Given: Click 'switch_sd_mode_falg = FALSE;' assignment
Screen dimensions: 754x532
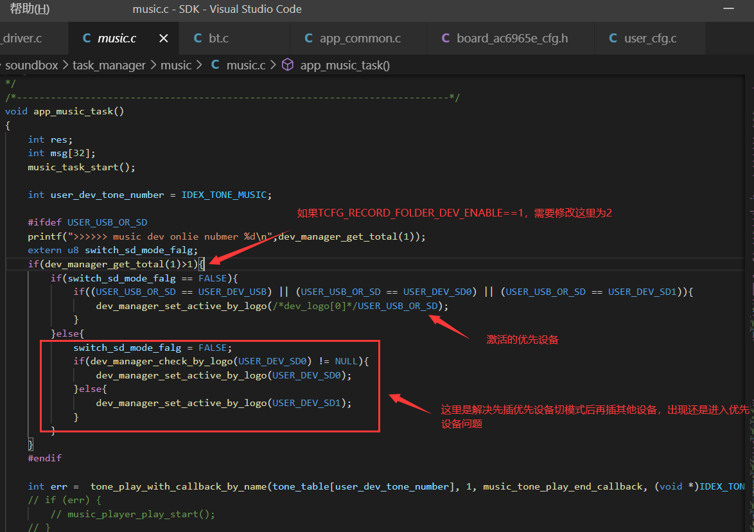Looking at the screenshot, I should coord(152,348).
